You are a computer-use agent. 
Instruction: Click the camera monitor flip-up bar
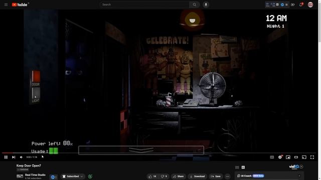pos(141,150)
